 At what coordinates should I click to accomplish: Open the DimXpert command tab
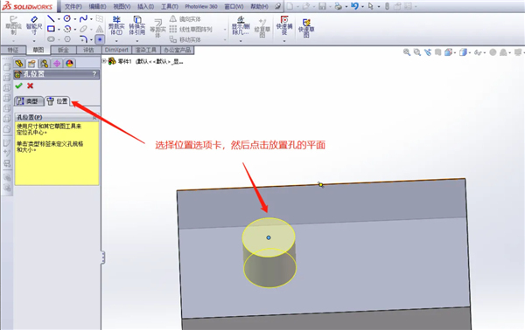116,50
